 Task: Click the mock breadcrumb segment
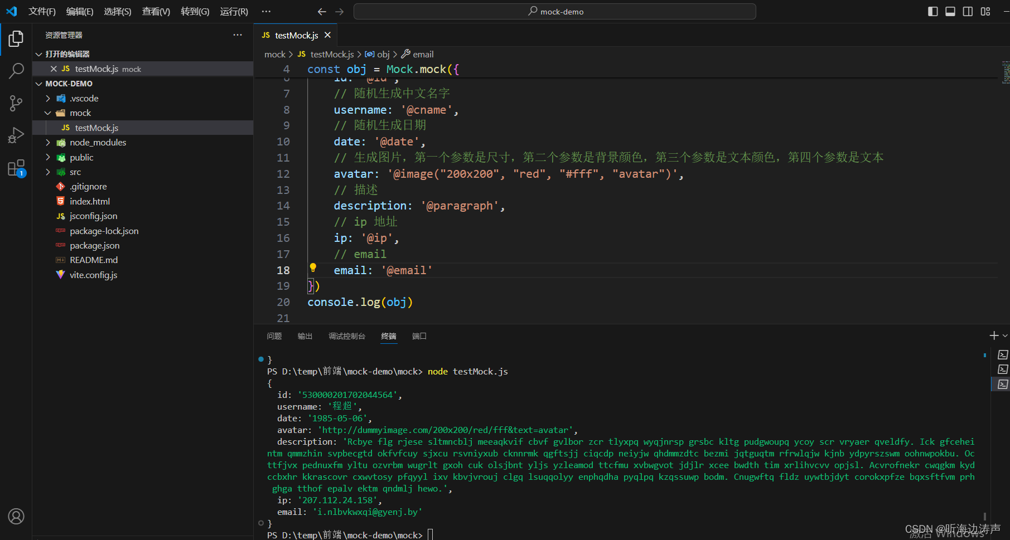click(x=274, y=54)
